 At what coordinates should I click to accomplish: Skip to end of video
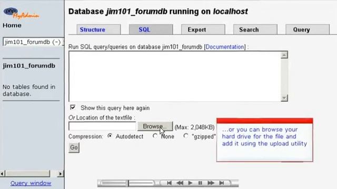tap(222, 183)
